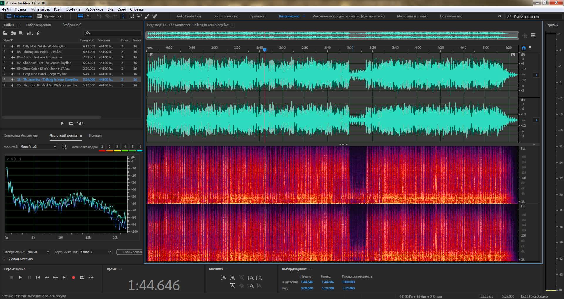Click Move playhead to previous icon

point(38,278)
